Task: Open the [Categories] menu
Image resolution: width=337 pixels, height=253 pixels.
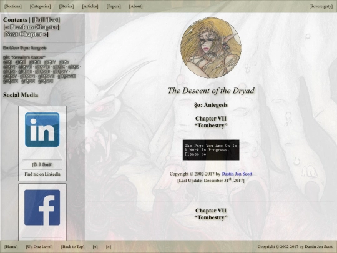Action: point(41,6)
